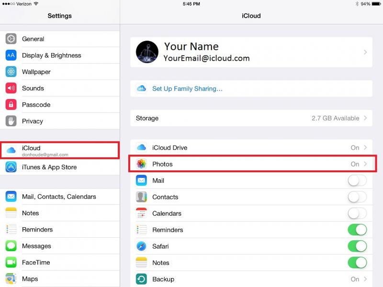Tap the Set Up Family Sharing link
This screenshot has height=287, width=383.
click(187, 88)
